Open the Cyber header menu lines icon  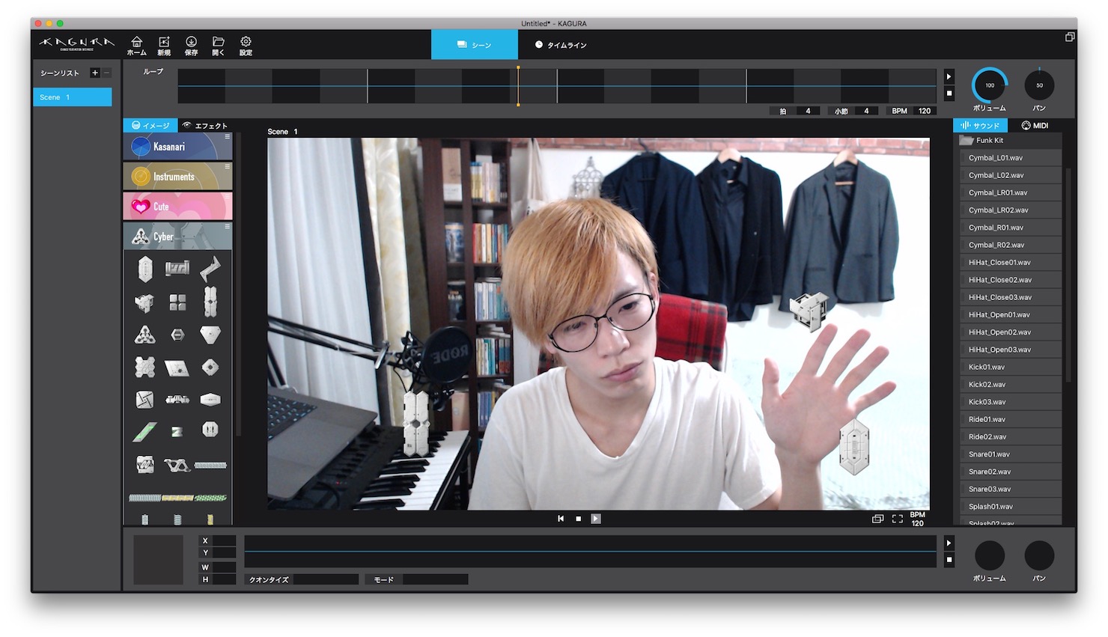pyautogui.click(x=228, y=226)
